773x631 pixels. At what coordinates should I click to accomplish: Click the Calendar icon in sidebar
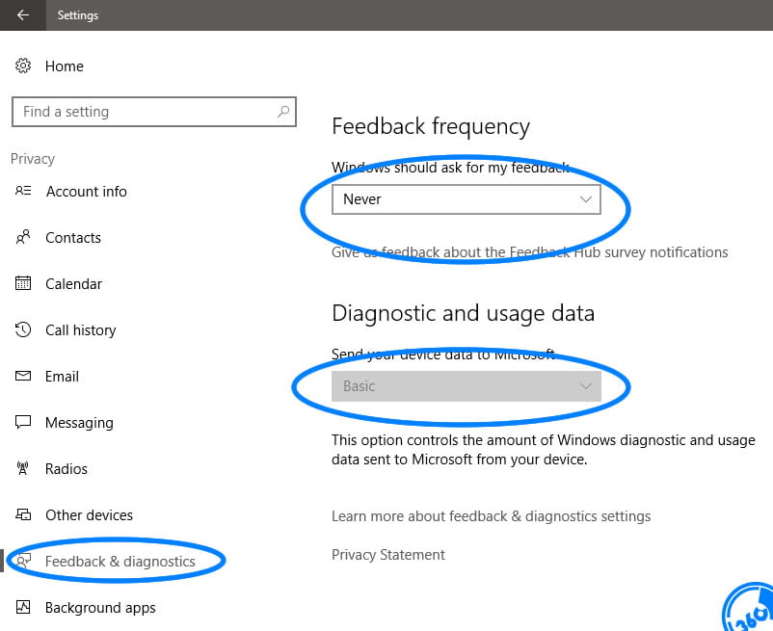[x=23, y=283]
